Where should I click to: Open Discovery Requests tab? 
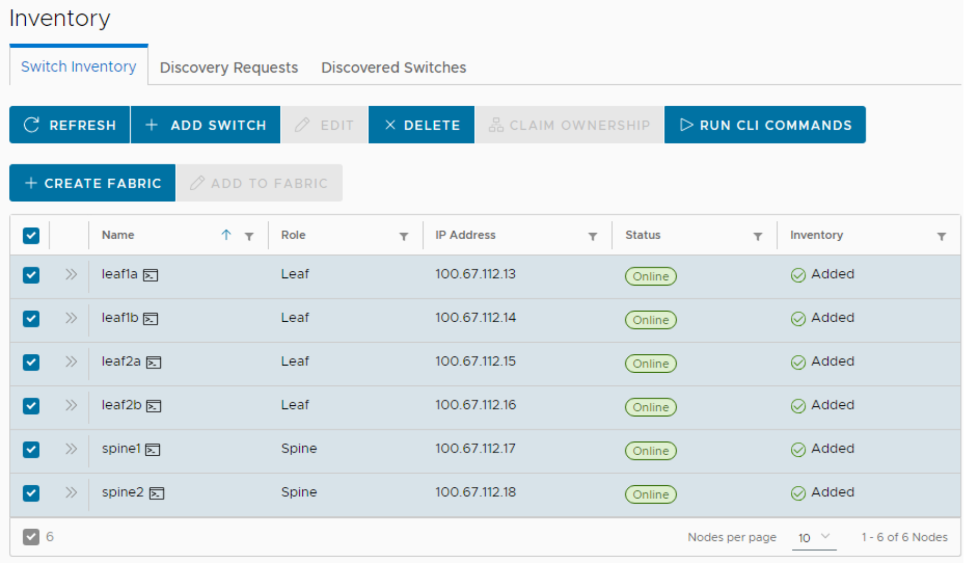click(229, 68)
